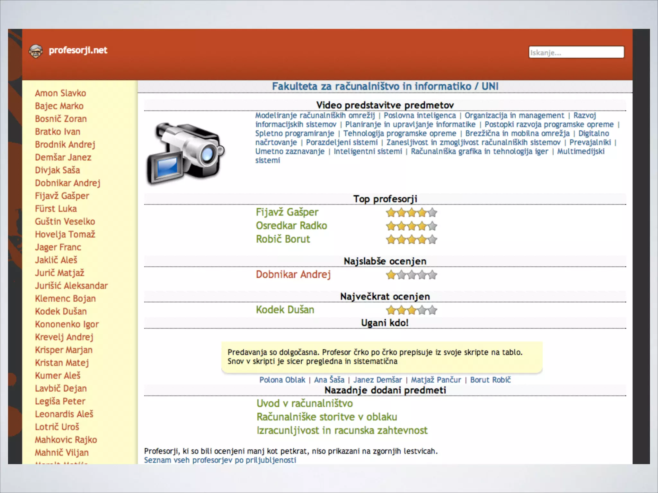This screenshot has width=658, height=493.
Task: Open Umetno zaznavanje video link
Action: [x=290, y=151]
